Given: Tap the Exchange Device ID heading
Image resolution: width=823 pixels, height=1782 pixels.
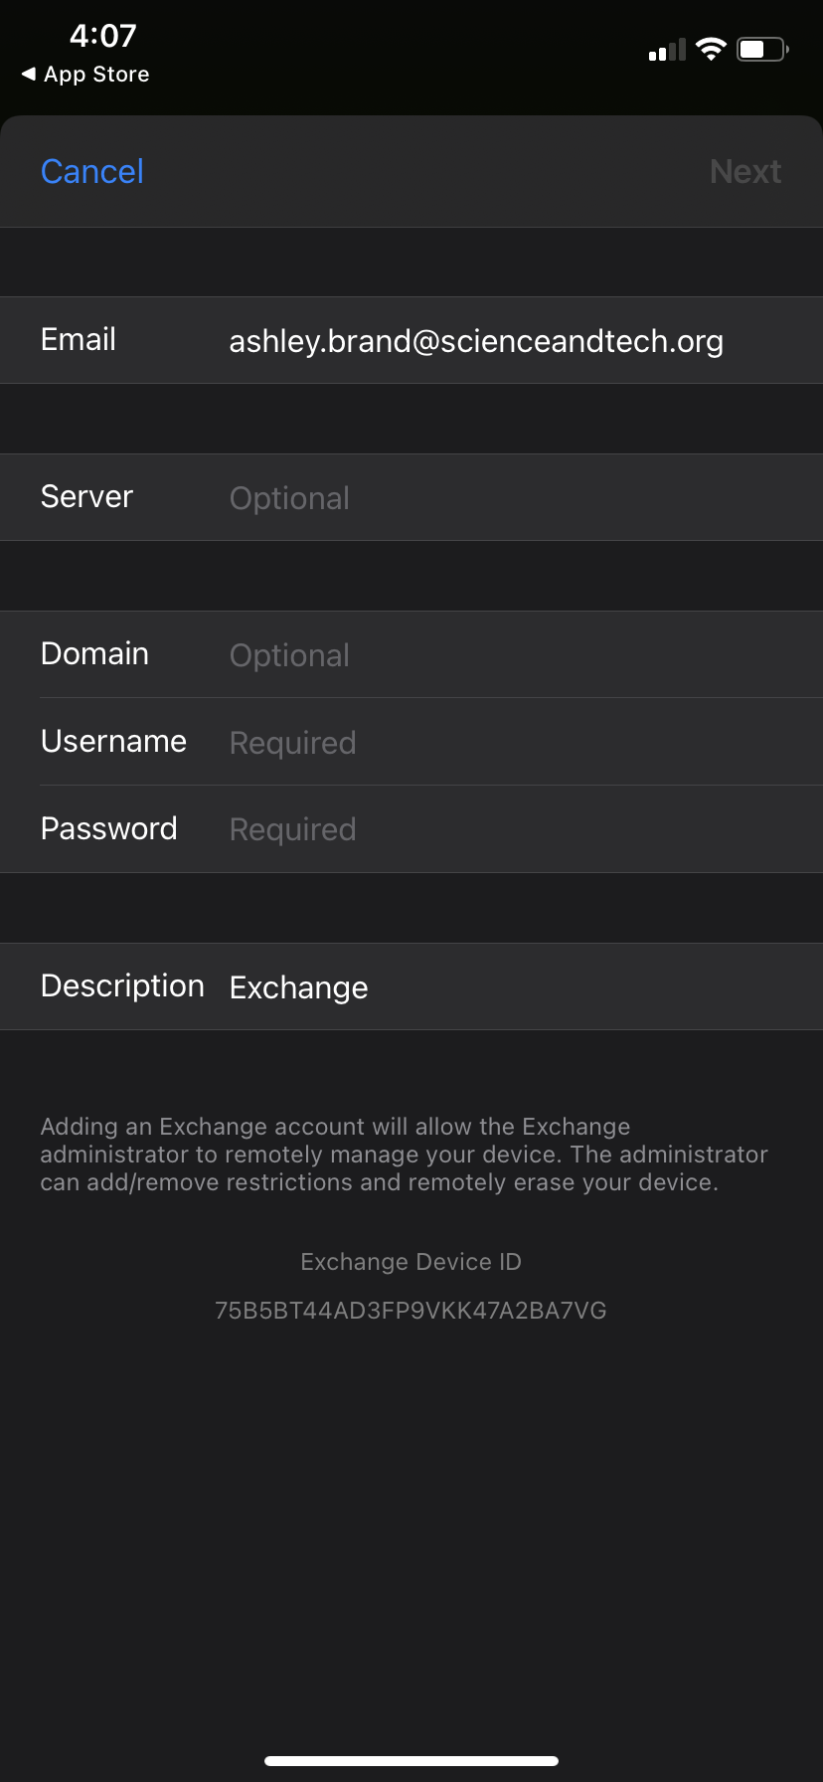Looking at the screenshot, I should click(x=411, y=1262).
